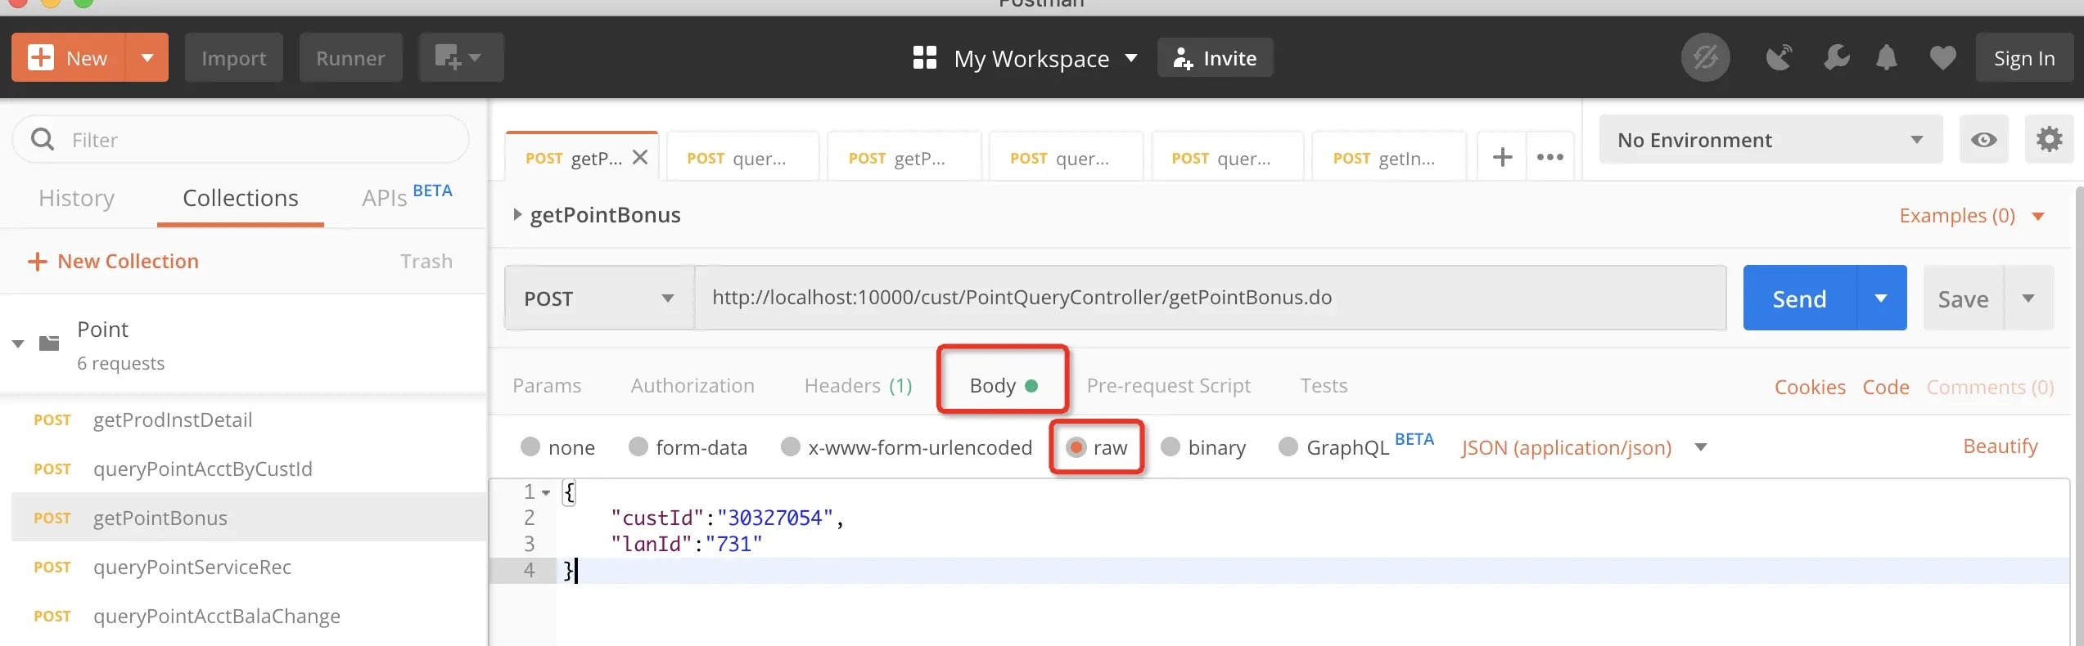
Task: Click the Import button
Action: click(x=234, y=58)
